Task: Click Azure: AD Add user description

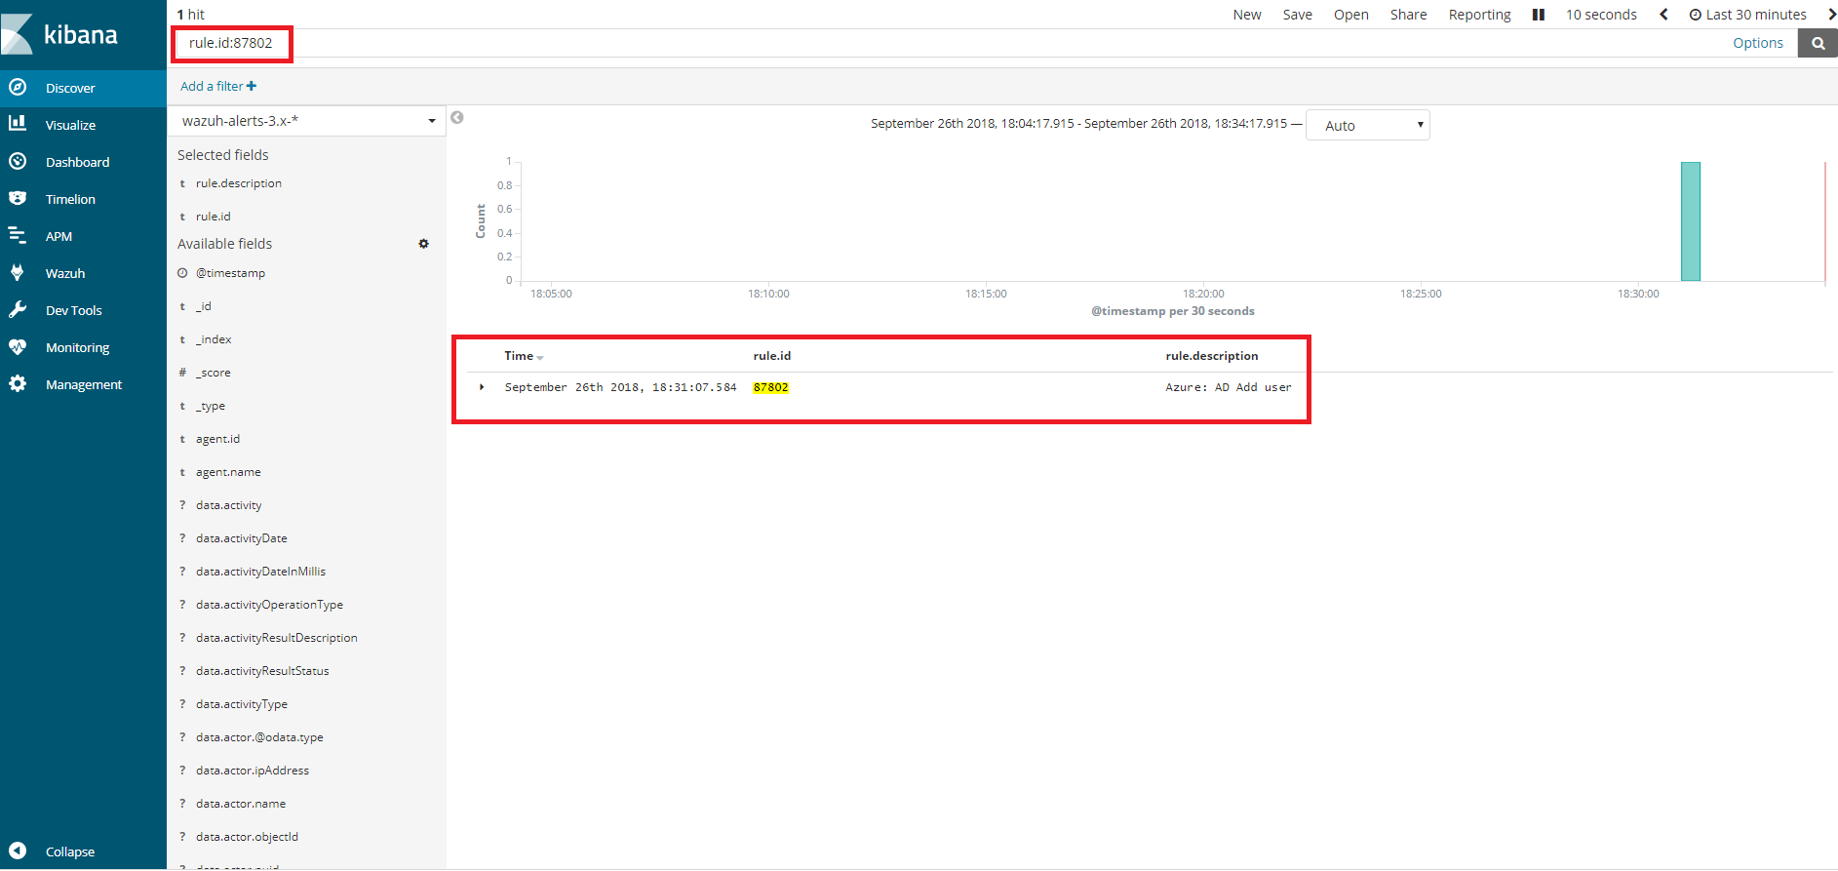Action: (x=1229, y=387)
